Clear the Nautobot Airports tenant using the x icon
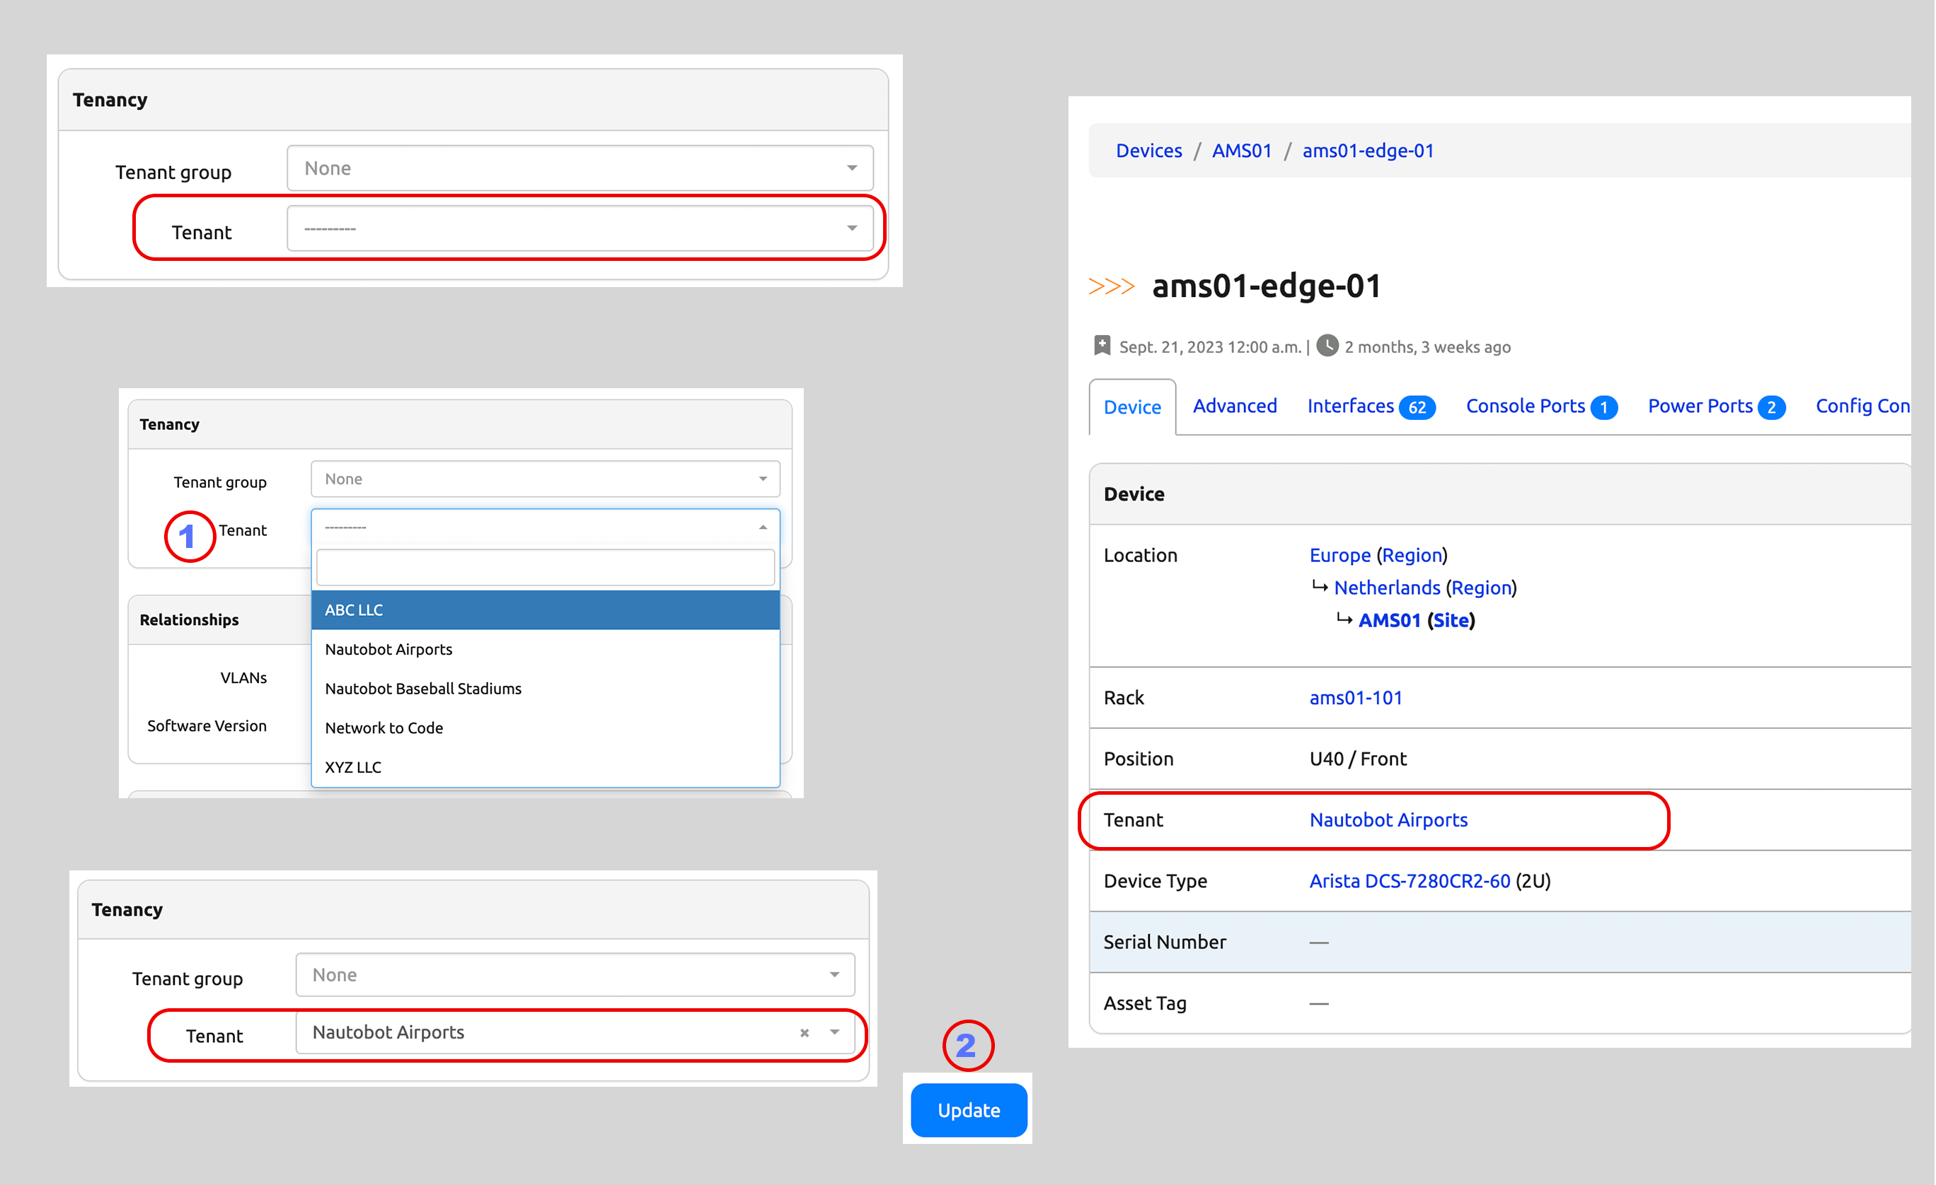Image resolution: width=1936 pixels, height=1185 pixels. (x=805, y=1034)
